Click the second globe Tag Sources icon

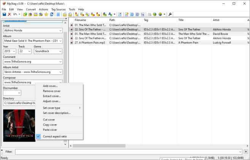(160, 14)
